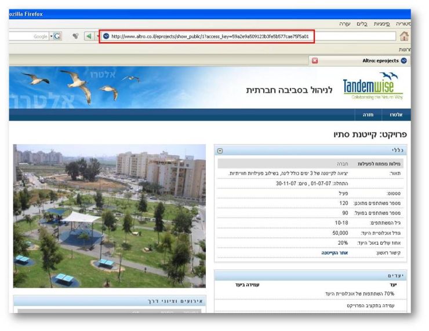The width and height of the screenshot is (429, 331).
Task: Open the search engine dropdown arrow
Action: coord(50,36)
